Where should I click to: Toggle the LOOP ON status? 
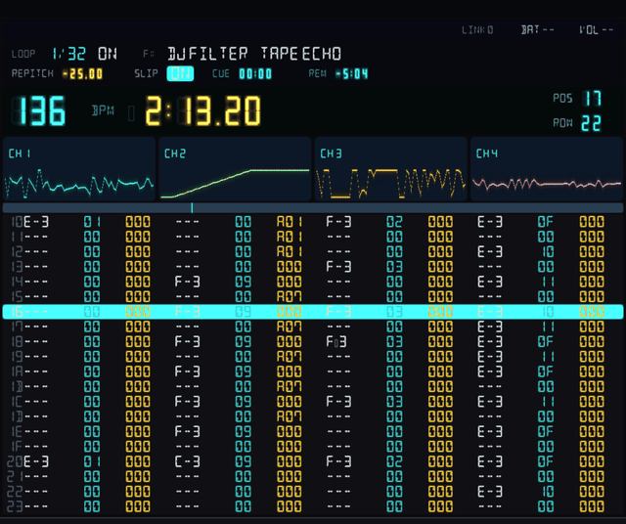point(108,54)
